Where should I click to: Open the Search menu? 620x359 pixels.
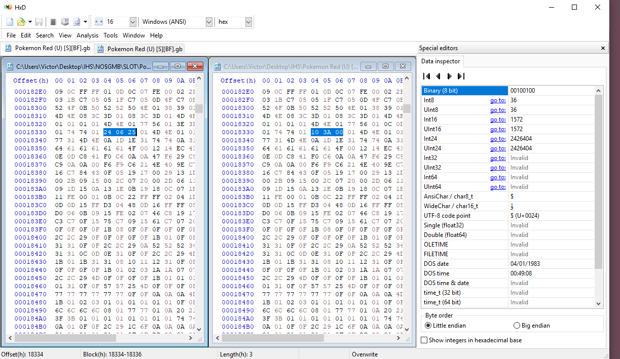45,35
